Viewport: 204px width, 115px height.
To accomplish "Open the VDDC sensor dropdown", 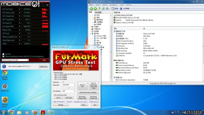I will [x=19, y=44].
